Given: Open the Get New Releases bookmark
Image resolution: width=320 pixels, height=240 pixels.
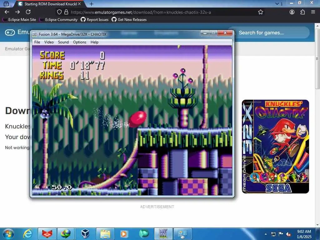Looking at the screenshot, I should pos(129,20).
